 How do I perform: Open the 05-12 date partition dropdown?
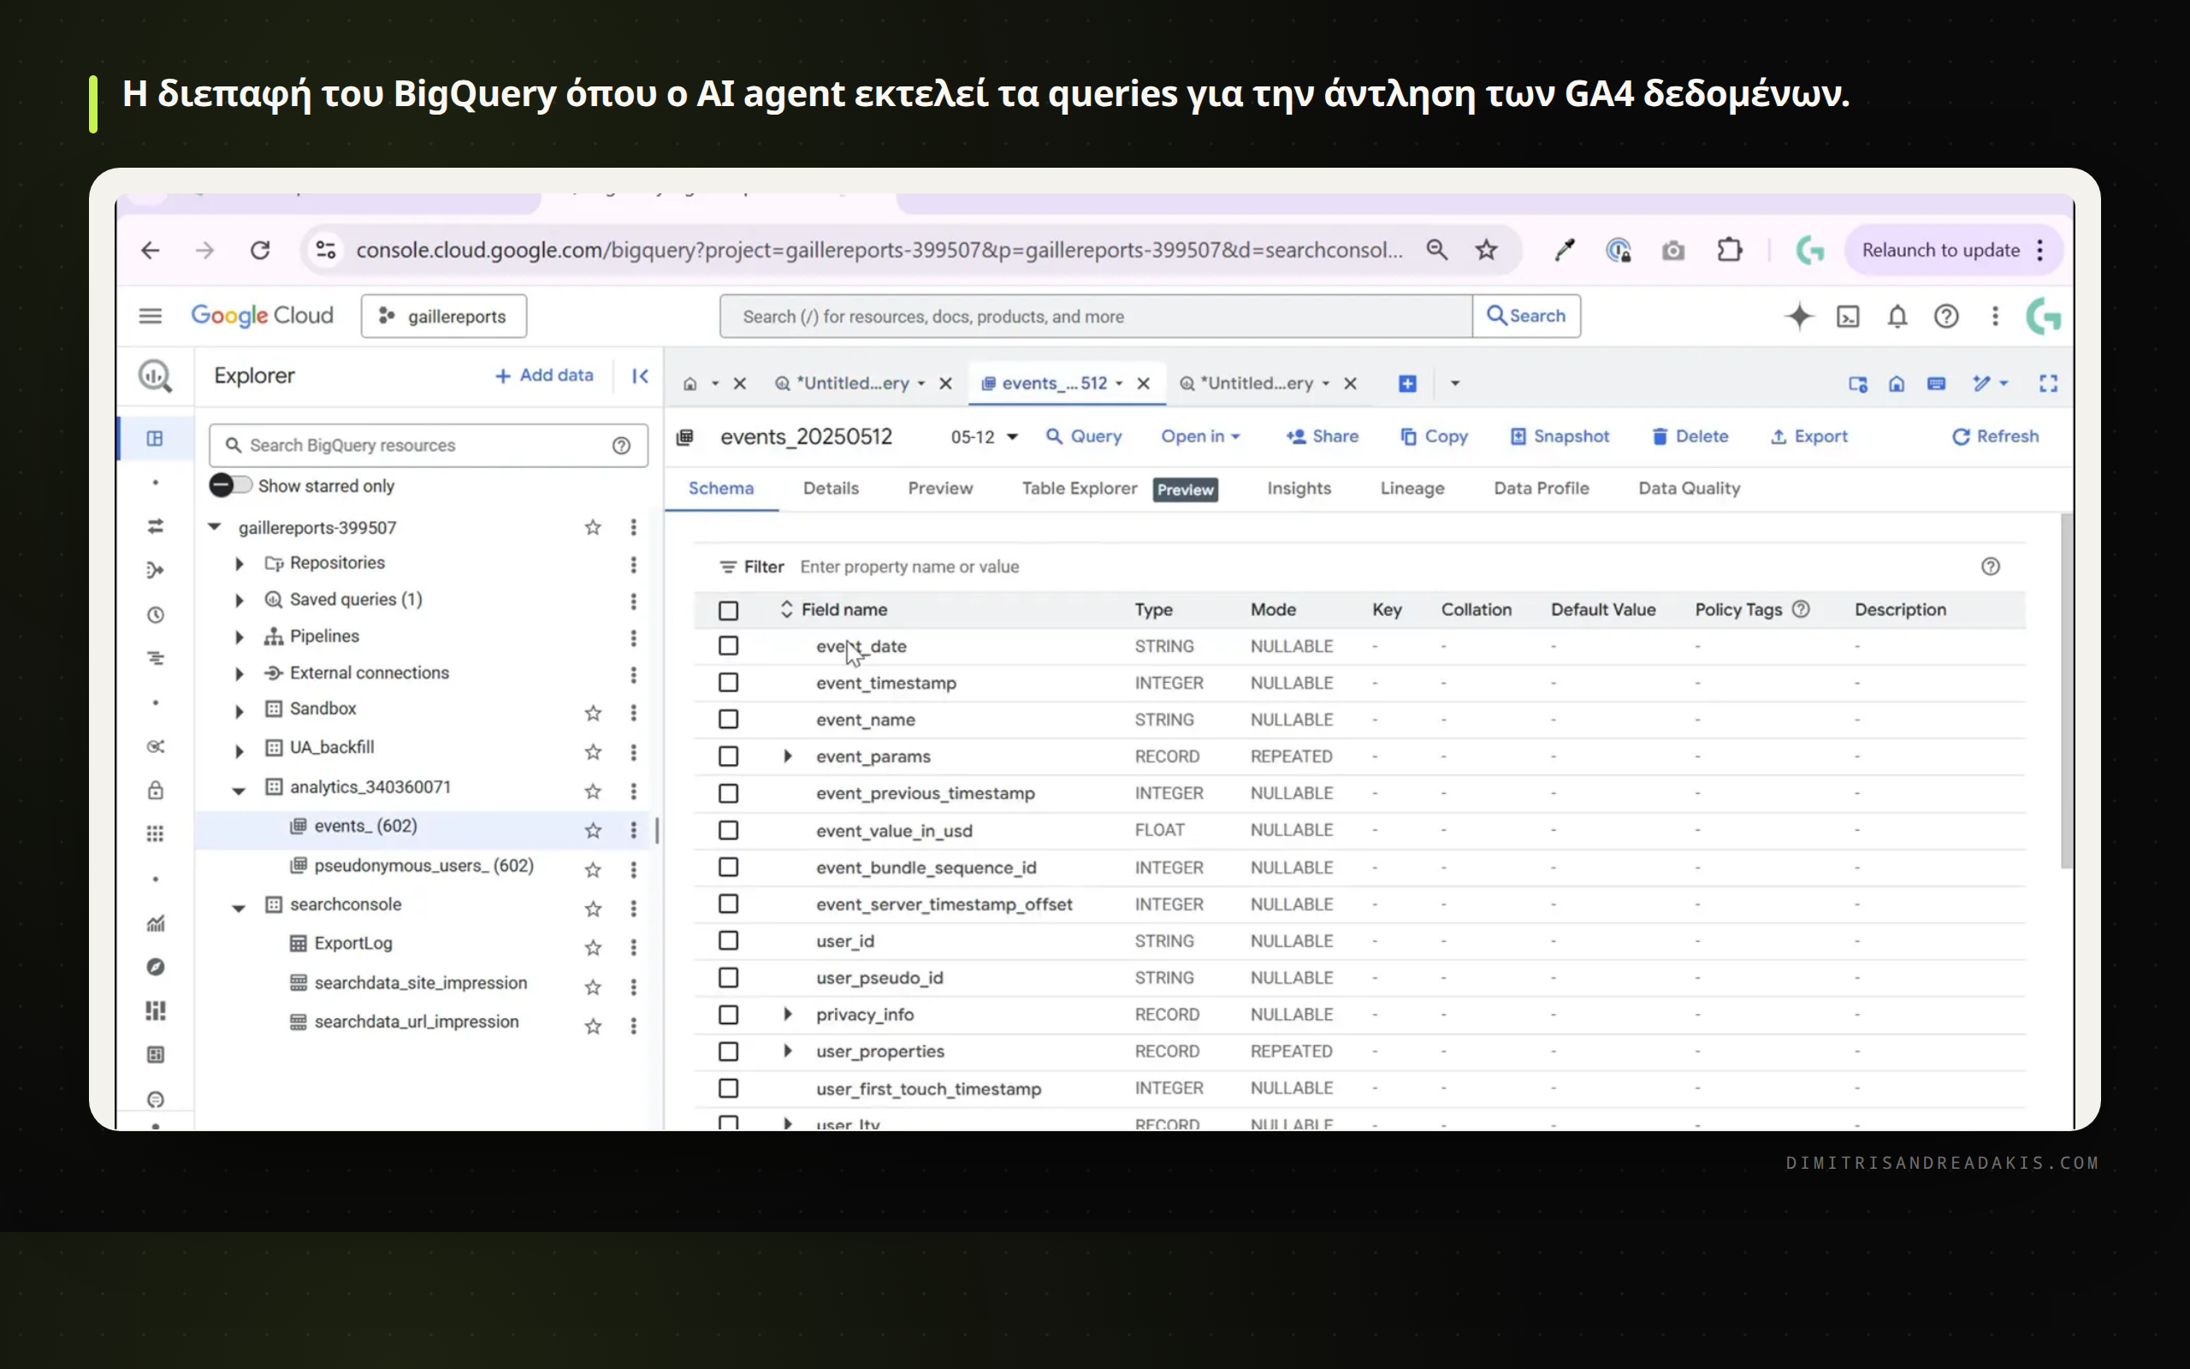(985, 437)
